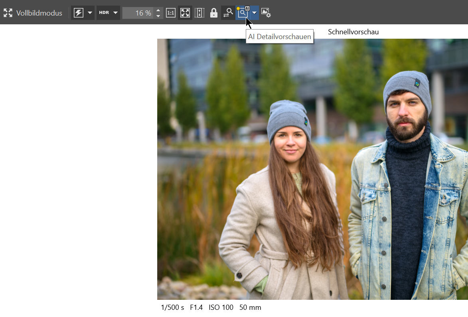Viewport: 468px width, 317px height.
Task: Click the 1/500 s shutter speed text
Action: click(172, 307)
